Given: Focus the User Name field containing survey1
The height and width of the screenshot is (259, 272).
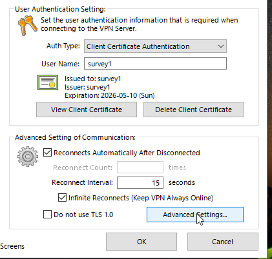Looking at the screenshot, I should click(155, 64).
